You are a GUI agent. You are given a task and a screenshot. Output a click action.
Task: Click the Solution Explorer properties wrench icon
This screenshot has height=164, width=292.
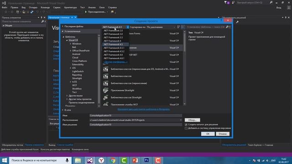coord(237,22)
